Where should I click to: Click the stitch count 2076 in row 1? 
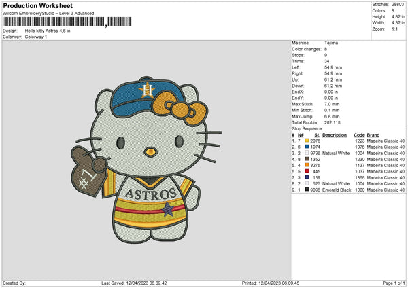click(315, 141)
